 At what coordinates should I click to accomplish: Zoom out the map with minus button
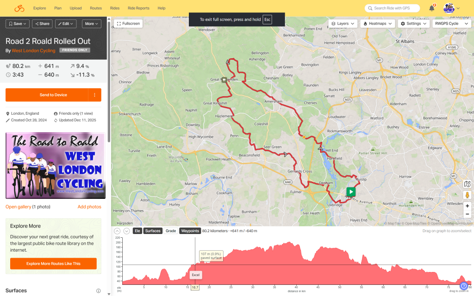pos(468,215)
